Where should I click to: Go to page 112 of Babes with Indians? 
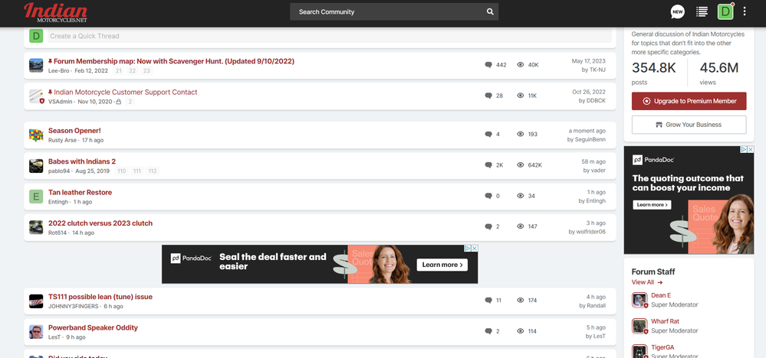pos(153,171)
